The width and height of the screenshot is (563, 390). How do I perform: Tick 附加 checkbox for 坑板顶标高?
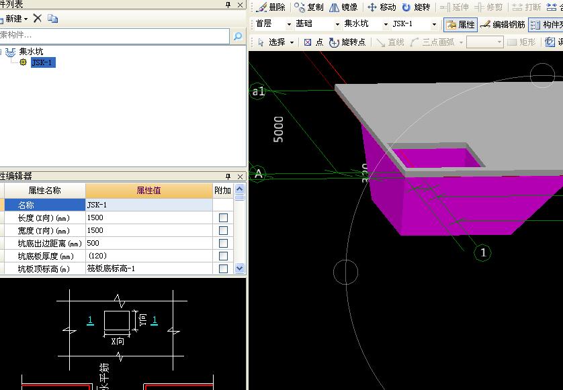(223, 269)
